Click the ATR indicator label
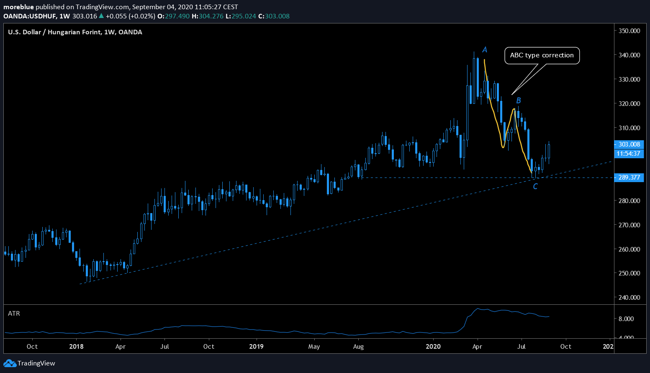Viewport: 650px width, 373px height. click(x=14, y=313)
